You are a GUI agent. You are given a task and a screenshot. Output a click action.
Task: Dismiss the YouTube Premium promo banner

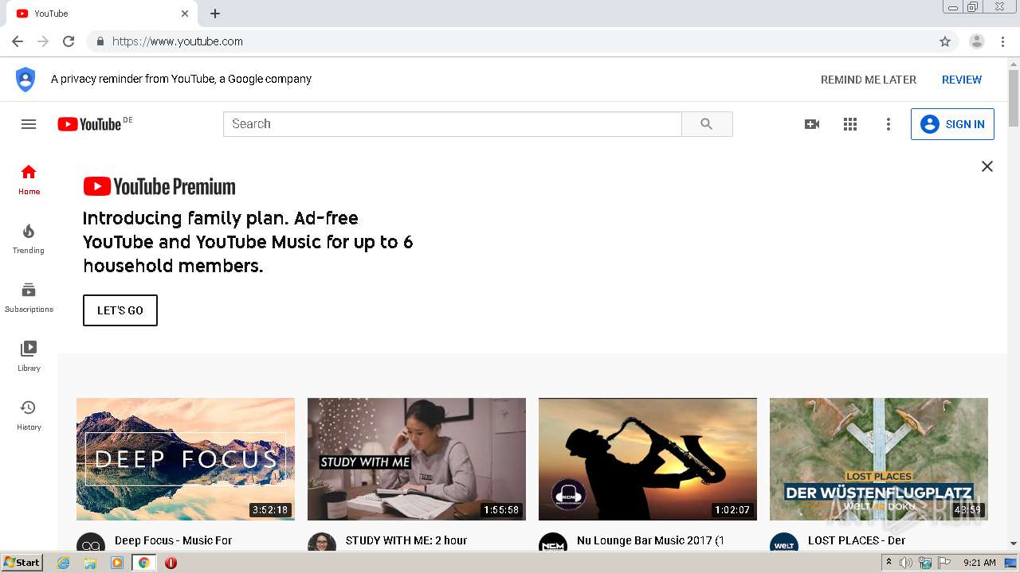pyautogui.click(x=987, y=166)
